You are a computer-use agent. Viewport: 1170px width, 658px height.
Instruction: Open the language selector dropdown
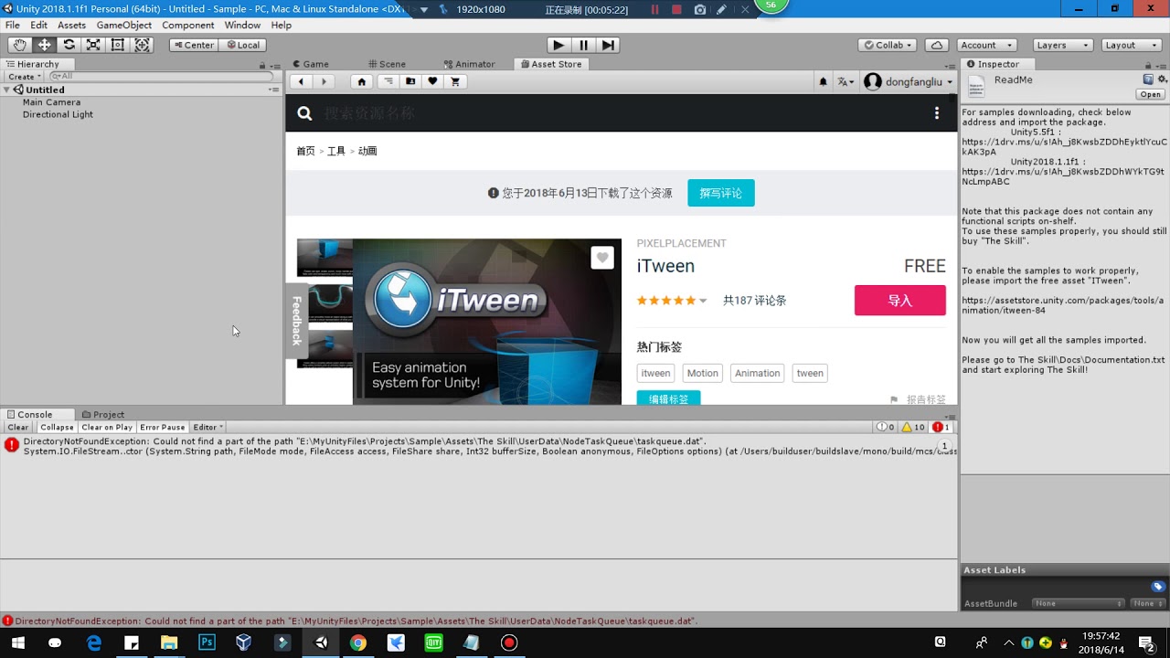point(846,81)
